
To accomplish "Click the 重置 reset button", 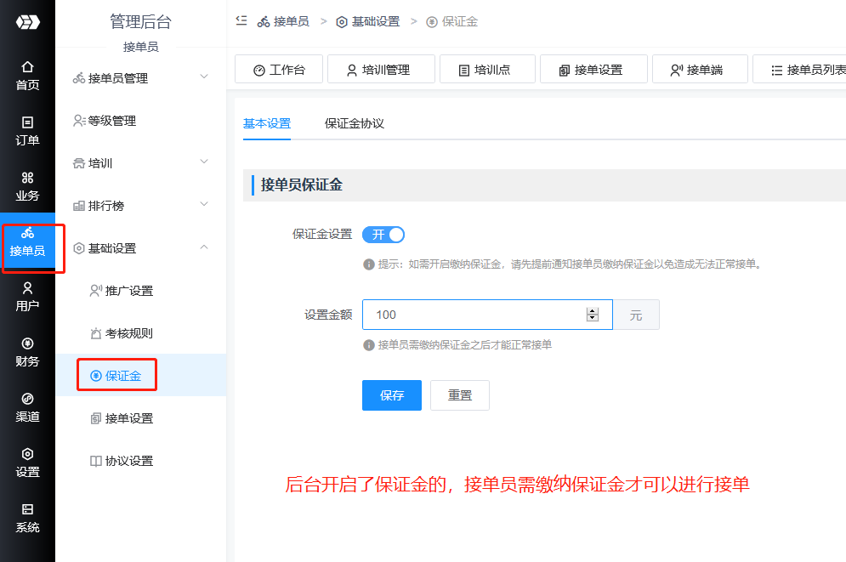I will coord(459,395).
